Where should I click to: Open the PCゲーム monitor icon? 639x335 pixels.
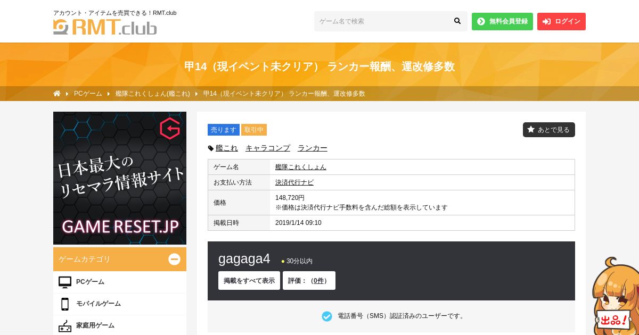point(65,282)
